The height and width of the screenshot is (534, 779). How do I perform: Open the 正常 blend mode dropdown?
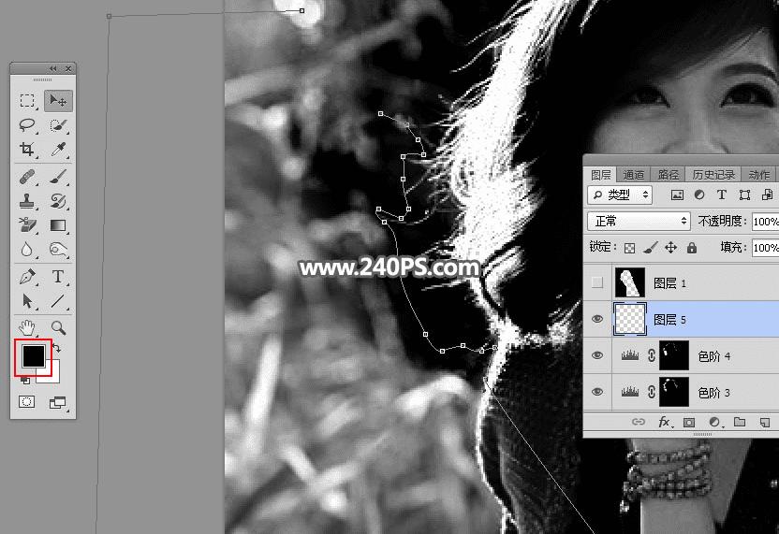click(639, 221)
